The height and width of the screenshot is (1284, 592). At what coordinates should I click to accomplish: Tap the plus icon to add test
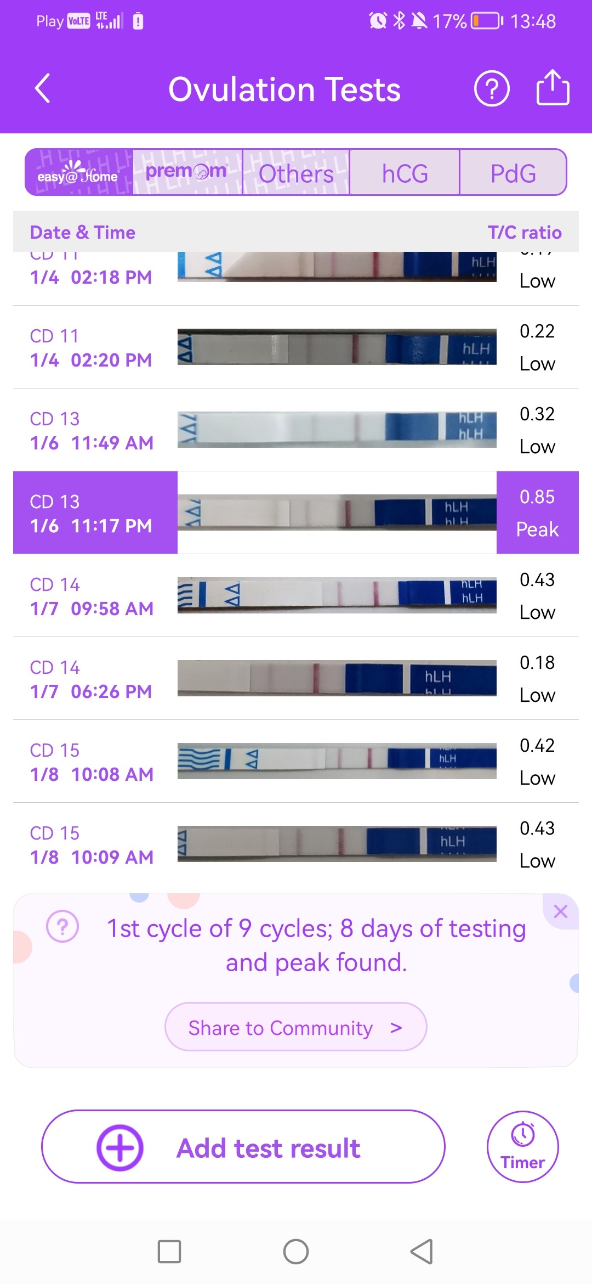click(120, 1147)
